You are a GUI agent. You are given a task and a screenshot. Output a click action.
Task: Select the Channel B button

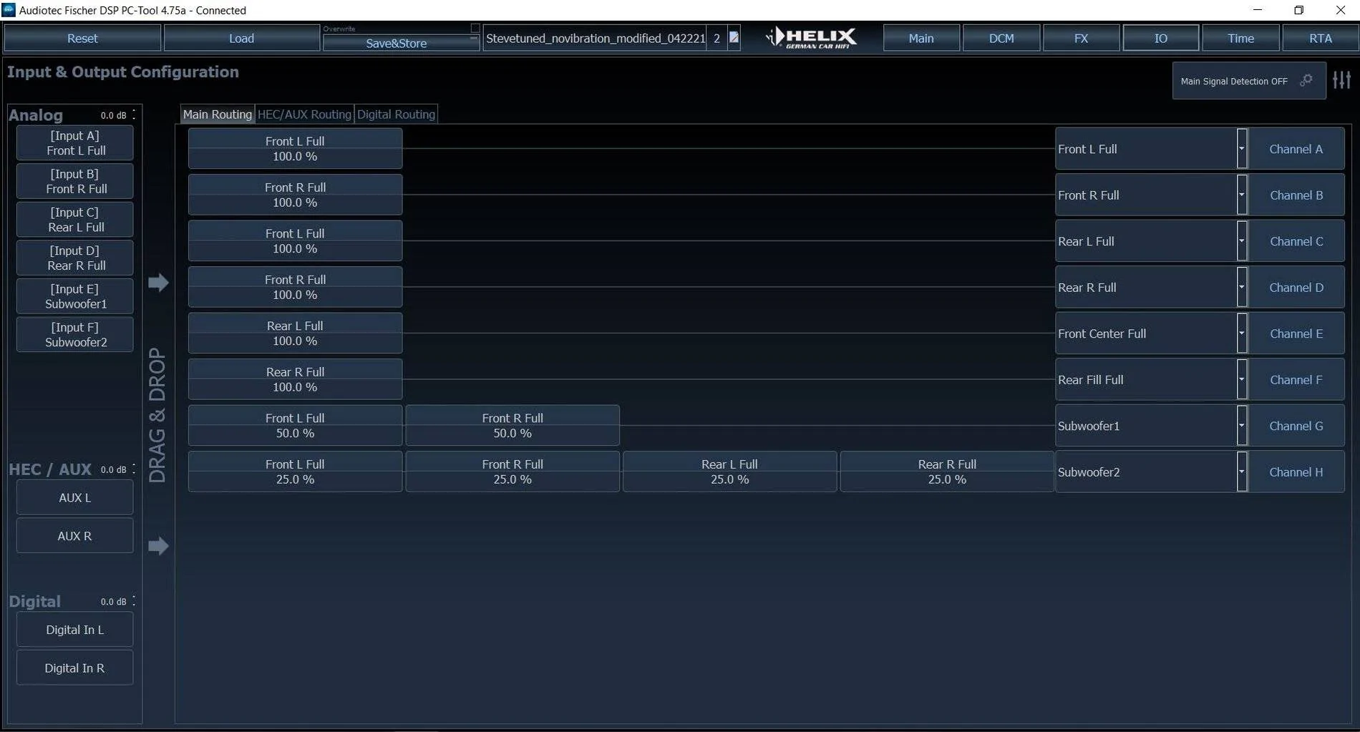click(1296, 195)
